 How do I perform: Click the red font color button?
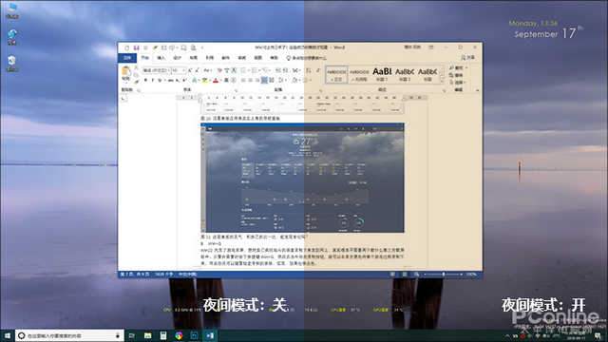tap(216, 80)
